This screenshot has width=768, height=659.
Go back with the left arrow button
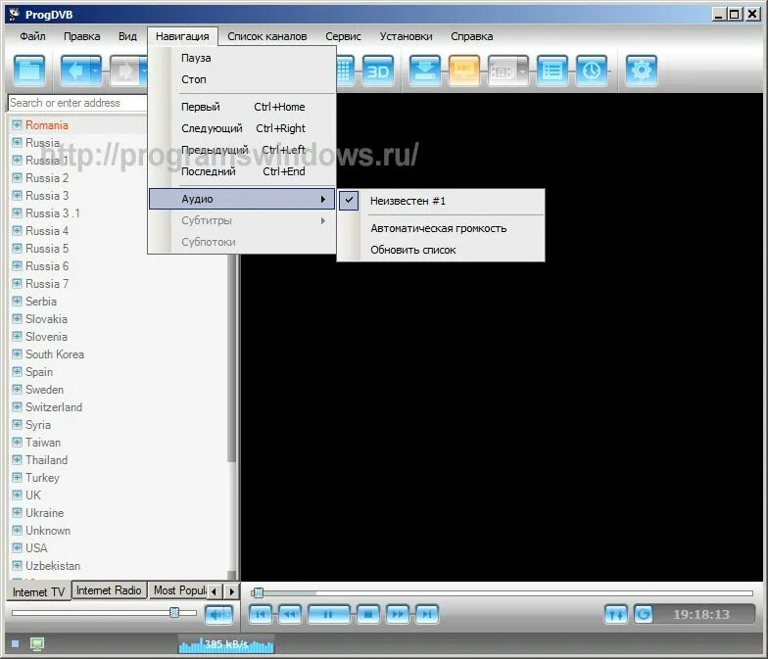tap(75, 71)
